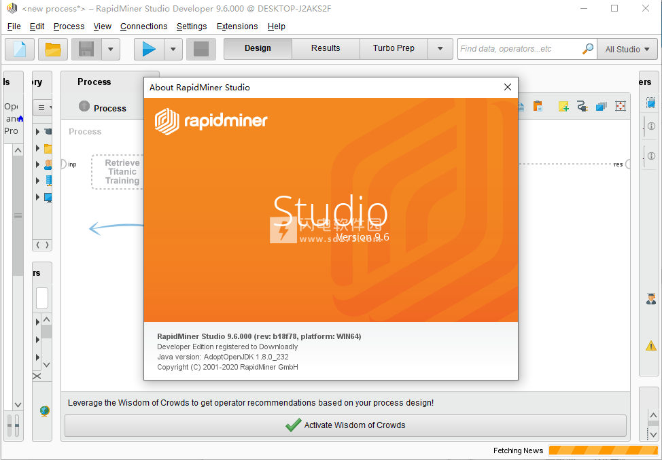
Task: Expand the first repository tree entry
Action: pos(37,132)
